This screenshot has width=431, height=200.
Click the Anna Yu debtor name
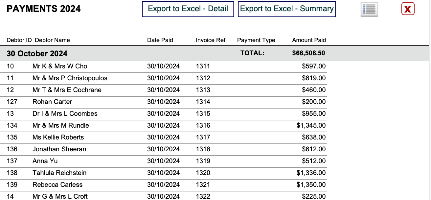click(45, 161)
